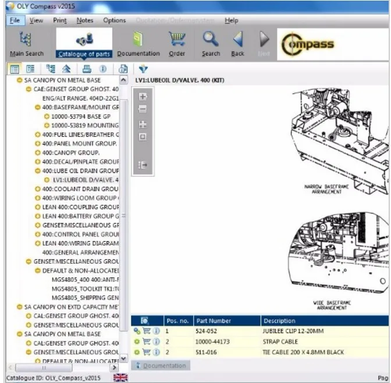The height and width of the screenshot is (383, 391).
Task: Show info for TIE CABLE row
Action: tap(157, 352)
